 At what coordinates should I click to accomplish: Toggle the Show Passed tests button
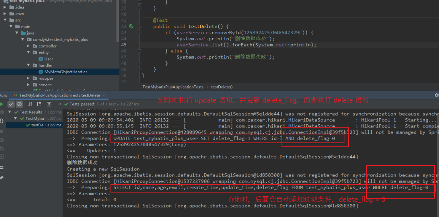coord(11,104)
